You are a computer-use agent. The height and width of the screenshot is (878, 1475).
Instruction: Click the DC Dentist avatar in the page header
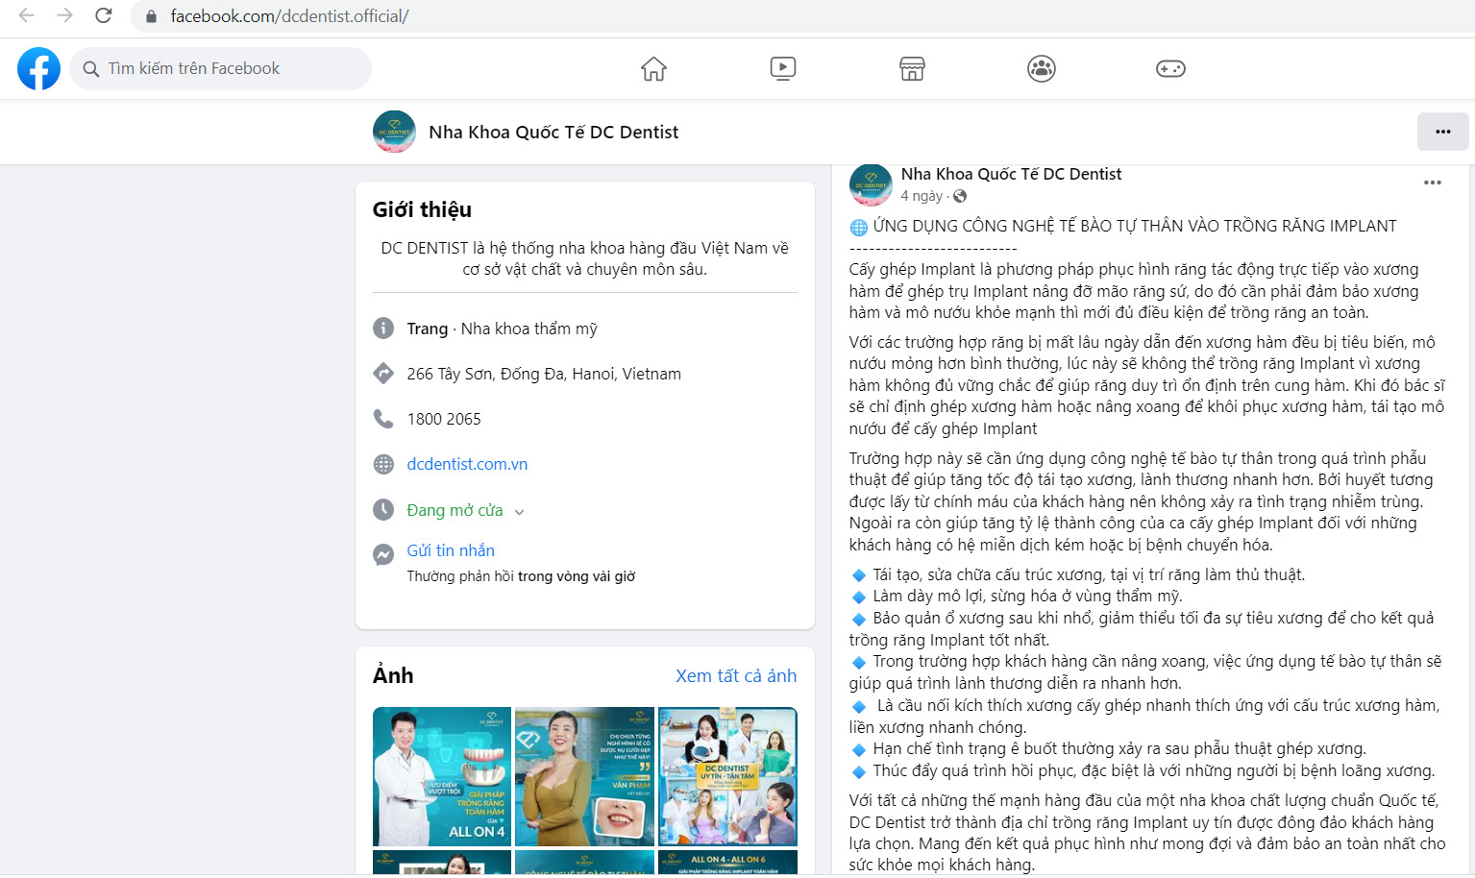[x=394, y=132]
